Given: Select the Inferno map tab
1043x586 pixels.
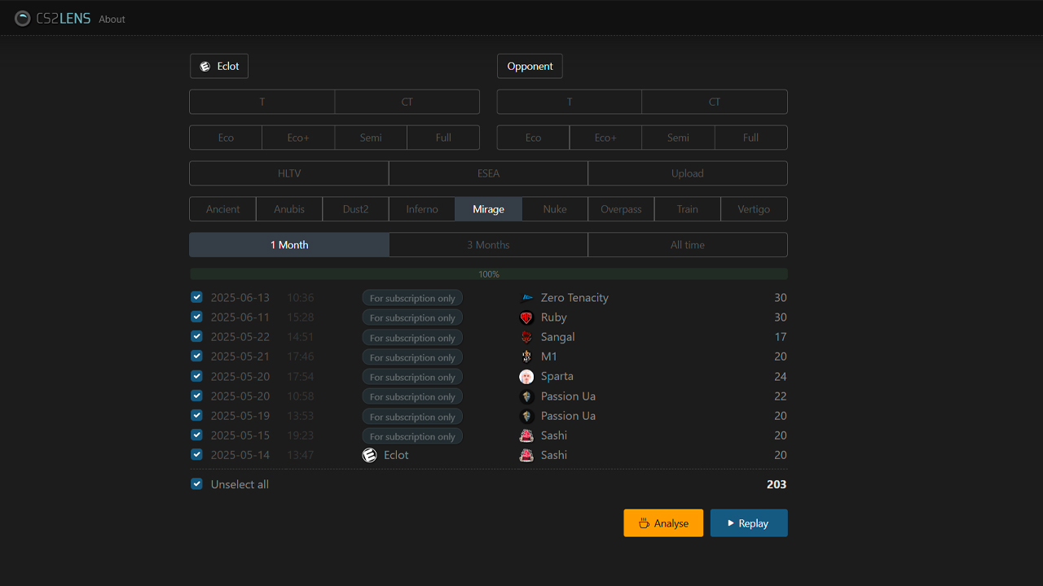Looking at the screenshot, I should (422, 209).
